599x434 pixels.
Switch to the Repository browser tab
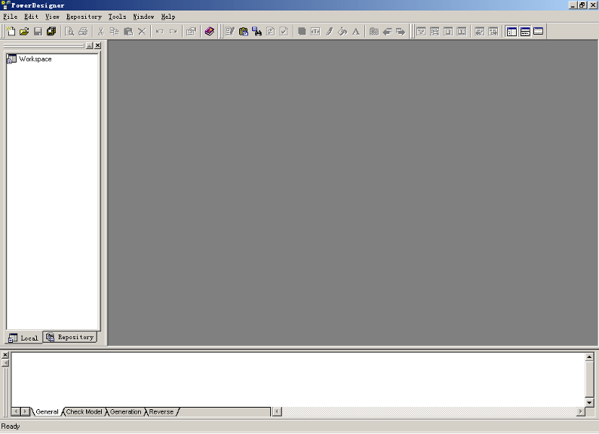click(70, 337)
